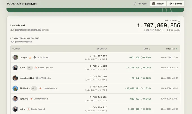Open zuiris avatar with score 1,708,341,222
This screenshot has height=114, width=192.
(15, 68)
